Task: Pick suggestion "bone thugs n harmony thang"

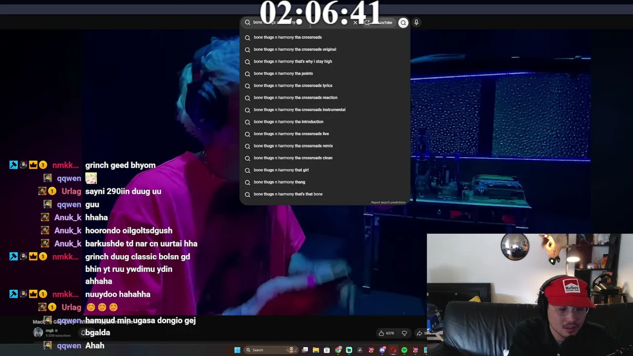Action: [325, 182]
